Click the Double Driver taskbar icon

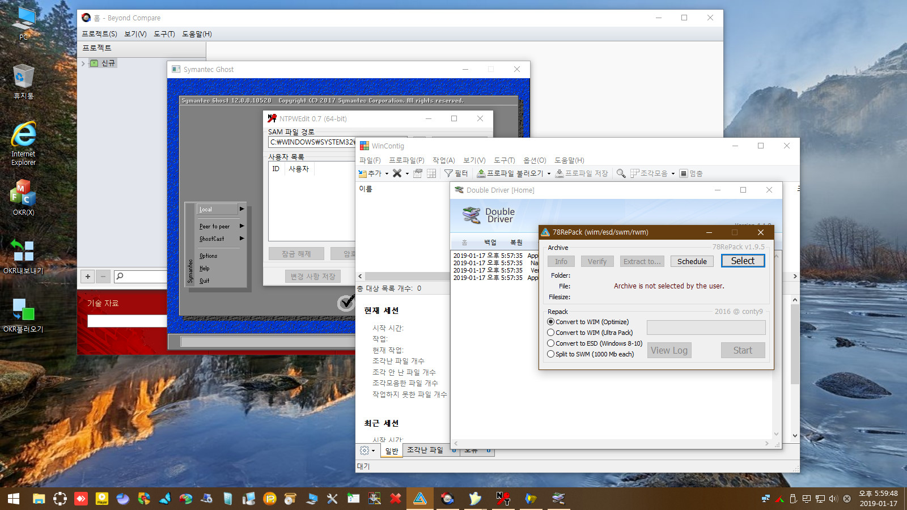[558, 499]
